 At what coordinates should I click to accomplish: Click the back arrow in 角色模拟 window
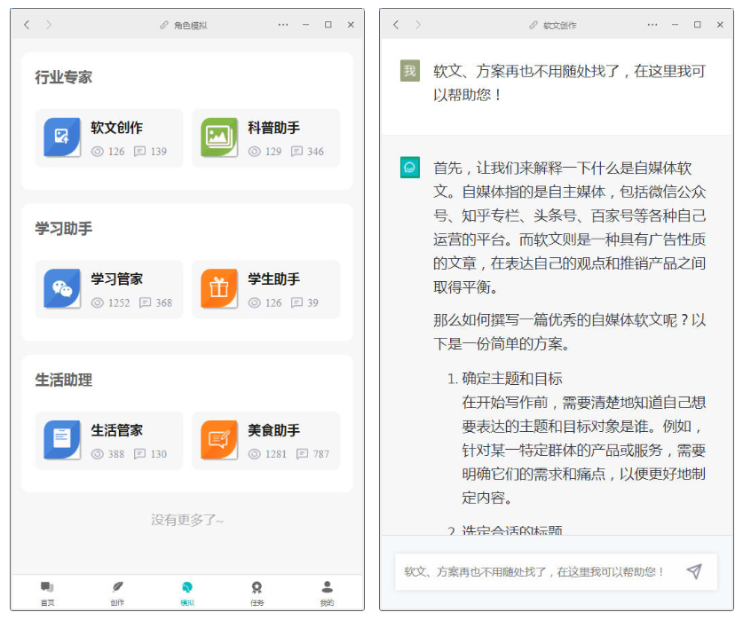(26, 25)
